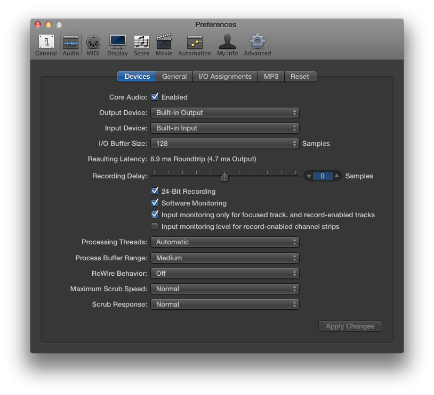Decrease recording delay with down arrow
This screenshot has width=434, height=395.
pyautogui.click(x=309, y=176)
